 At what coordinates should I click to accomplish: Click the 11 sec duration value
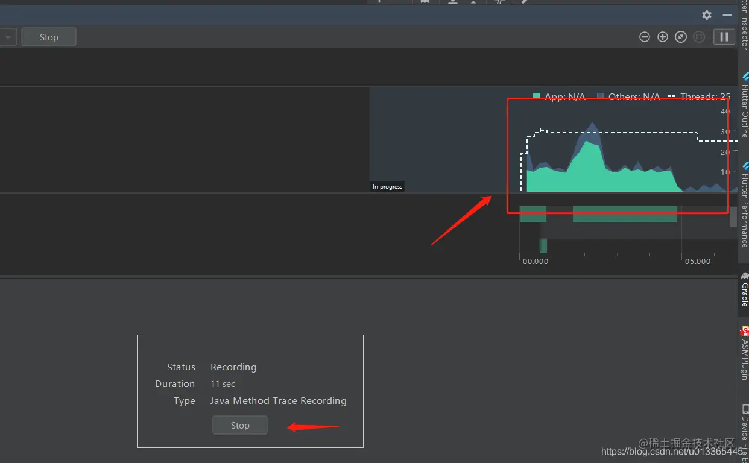[223, 383]
